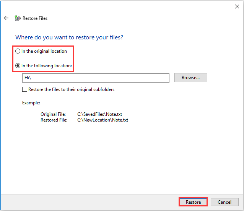Click the "Where do you want to restore your files?" heading
The height and width of the screenshot is (211, 244).
click(x=69, y=37)
